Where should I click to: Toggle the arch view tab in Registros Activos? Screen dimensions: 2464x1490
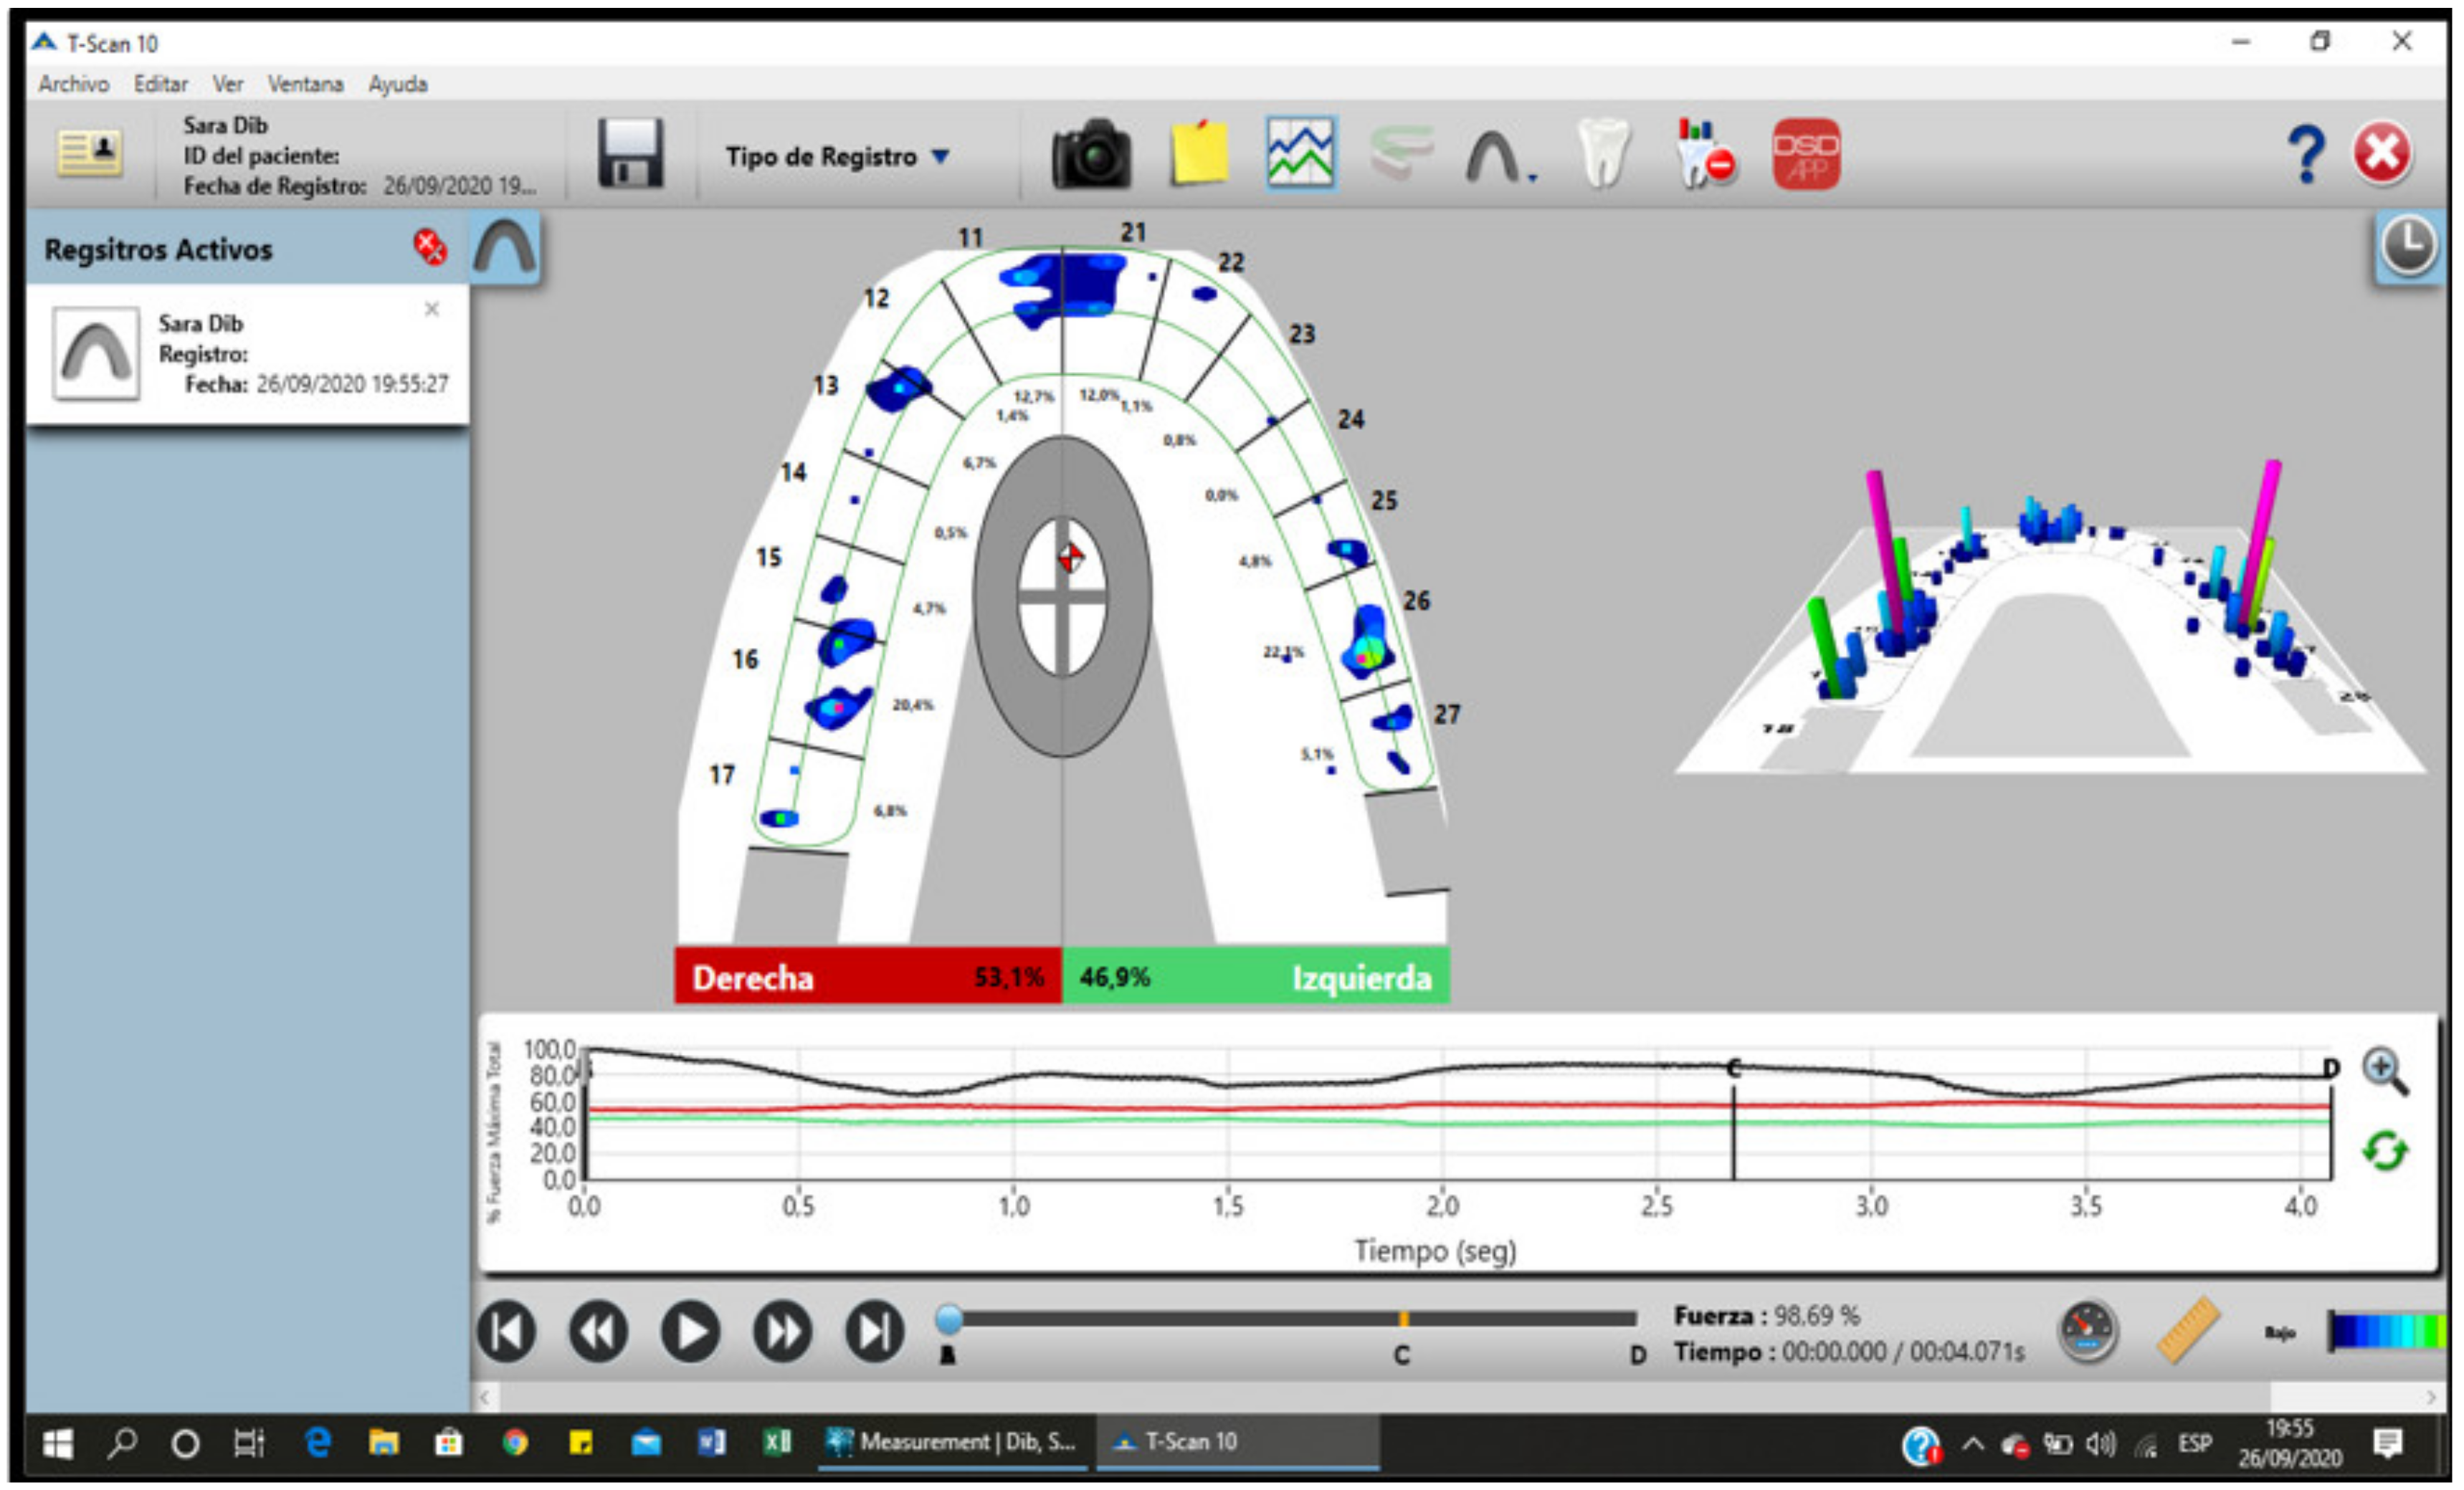[x=505, y=248]
